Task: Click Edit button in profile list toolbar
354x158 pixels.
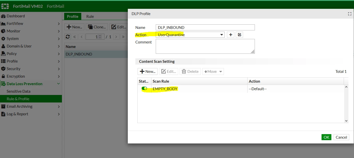Action: pyautogui.click(x=119, y=27)
